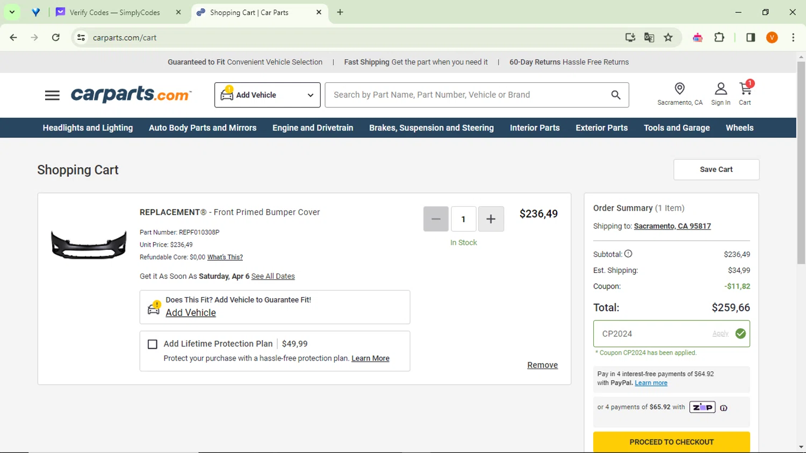Viewport: 806px width, 453px height.
Task: Open the Chrome profile avatar
Action: pyautogui.click(x=772, y=38)
